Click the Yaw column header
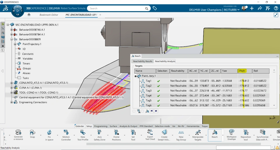280x150 pixels. pyautogui.click(x=229, y=71)
